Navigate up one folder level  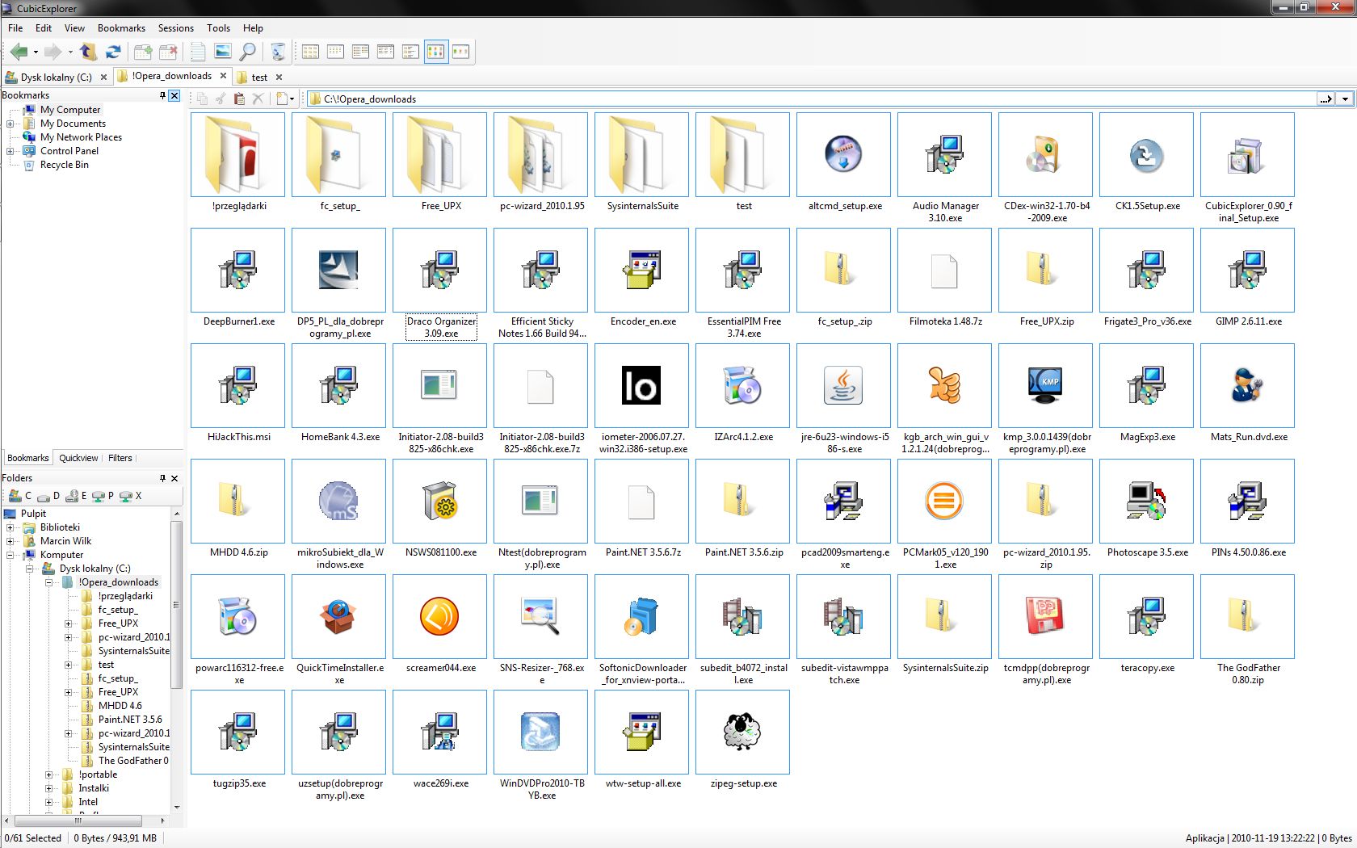pos(88,52)
